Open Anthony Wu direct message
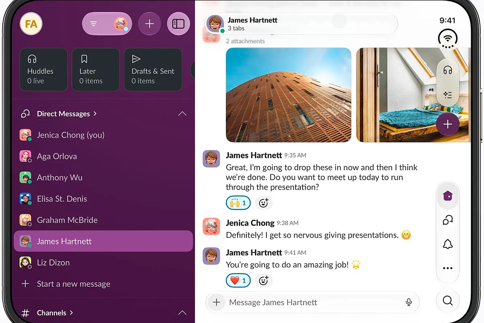Viewport: 484px width, 323px height. tap(103, 178)
